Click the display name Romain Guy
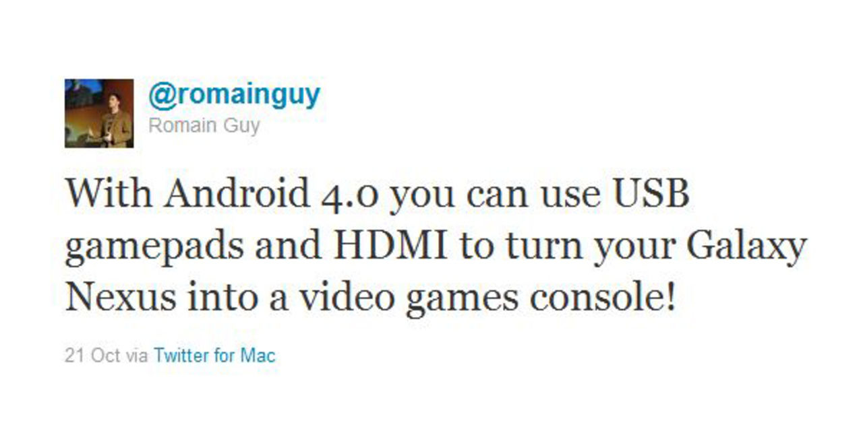Image resolution: width=863 pixels, height=431 pixels. tap(204, 126)
